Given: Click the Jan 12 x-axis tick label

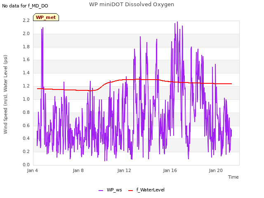Looking at the screenshot, I should click(124, 170).
